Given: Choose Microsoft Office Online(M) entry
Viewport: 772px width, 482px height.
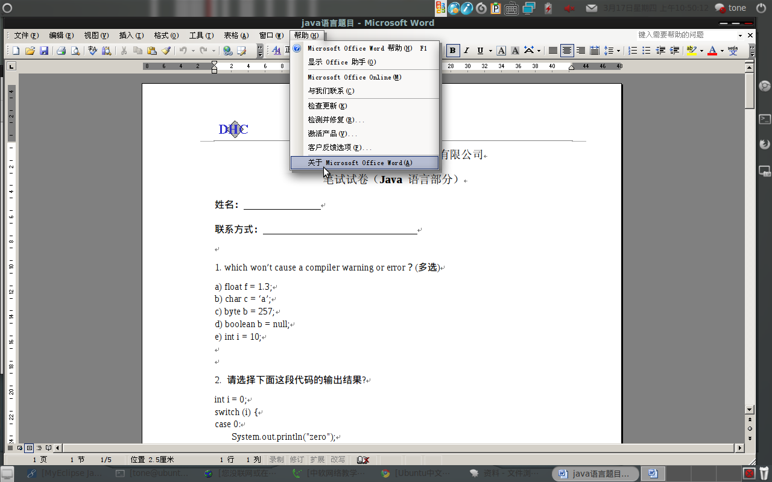Looking at the screenshot, I should tap(364, 77).
